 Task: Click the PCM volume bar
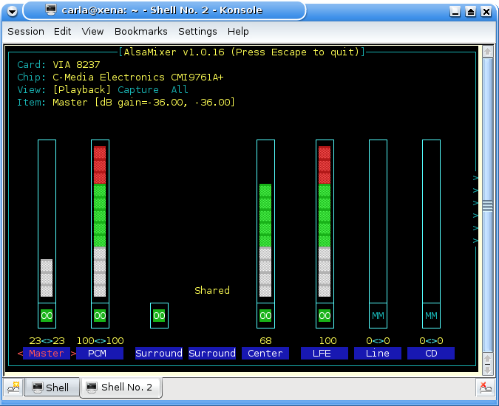(x=100, y=221)
